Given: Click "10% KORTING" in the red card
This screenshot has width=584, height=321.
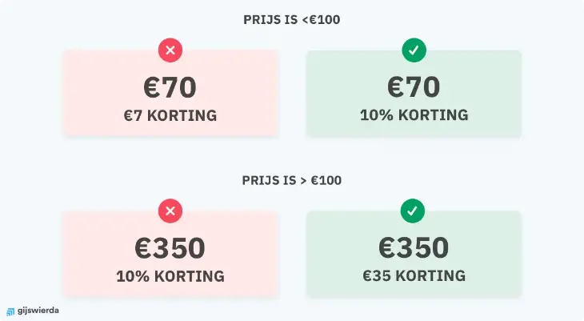Looking at the screenshot, I should [x=170, y=276].
